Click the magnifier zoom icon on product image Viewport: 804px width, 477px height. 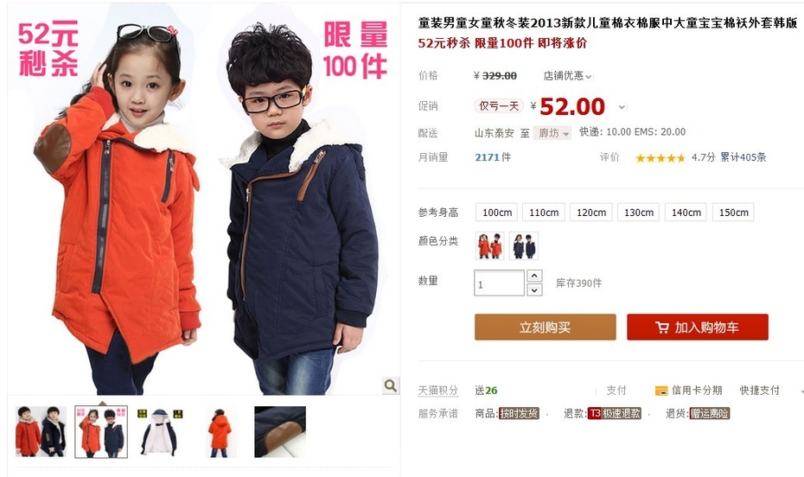pos(390,385)
